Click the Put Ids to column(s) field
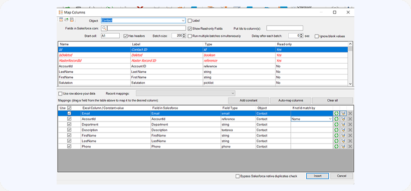The image size is (411, 191). click(285, 28)
